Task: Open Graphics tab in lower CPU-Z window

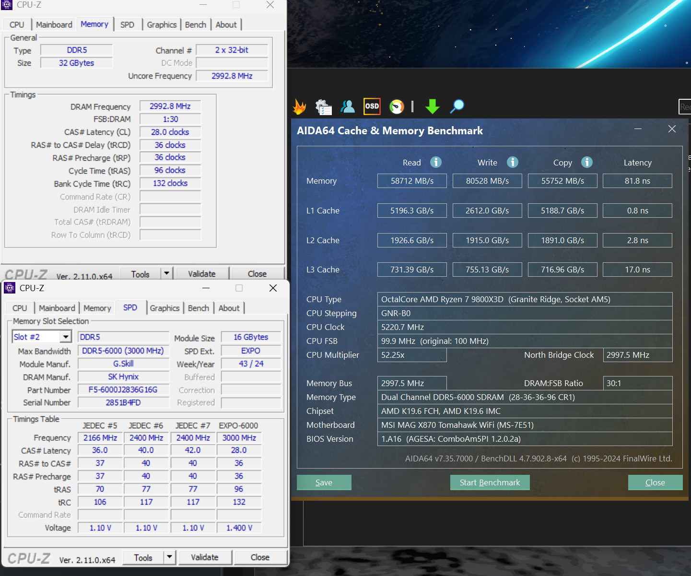Action: [164, 308]
